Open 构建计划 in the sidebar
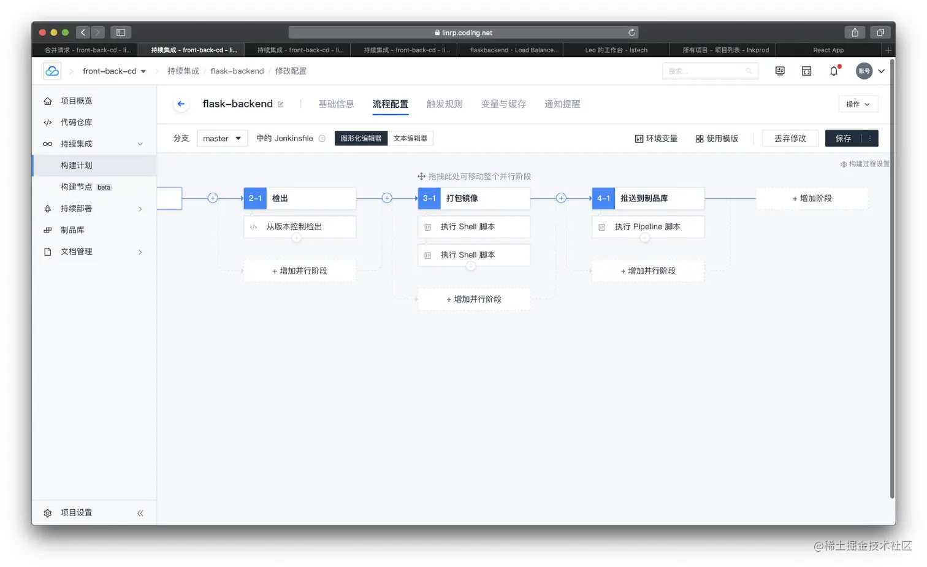The height and width of the screenshot is (567, 927). pyautogui.click(x=94, y=166)
